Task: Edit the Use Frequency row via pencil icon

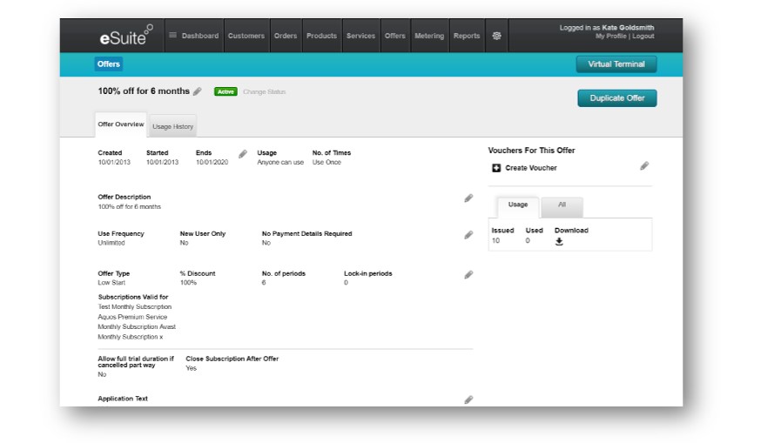Action: coord(468,235)
